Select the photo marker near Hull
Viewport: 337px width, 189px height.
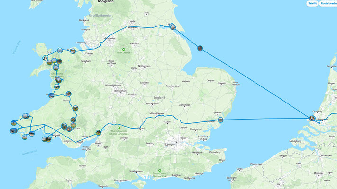[x=173, y=27]
